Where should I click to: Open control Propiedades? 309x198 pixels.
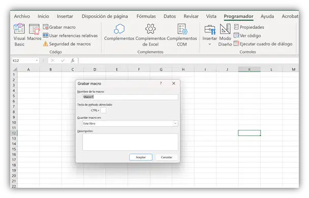(249, 27)
